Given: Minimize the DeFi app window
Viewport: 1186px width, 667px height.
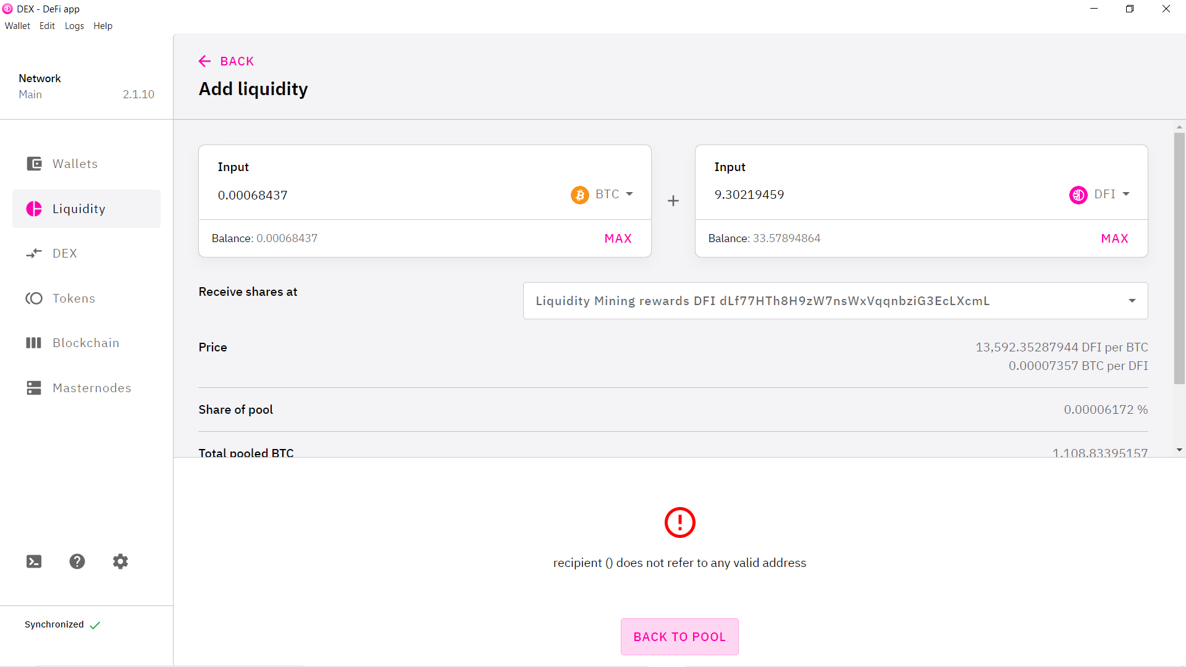Looking at the screenshot, I should pos(1094,9).
